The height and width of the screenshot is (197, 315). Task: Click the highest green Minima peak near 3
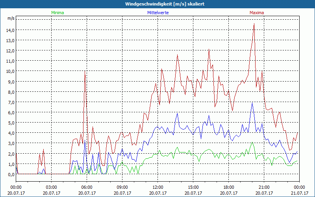(x=252, y=143)
